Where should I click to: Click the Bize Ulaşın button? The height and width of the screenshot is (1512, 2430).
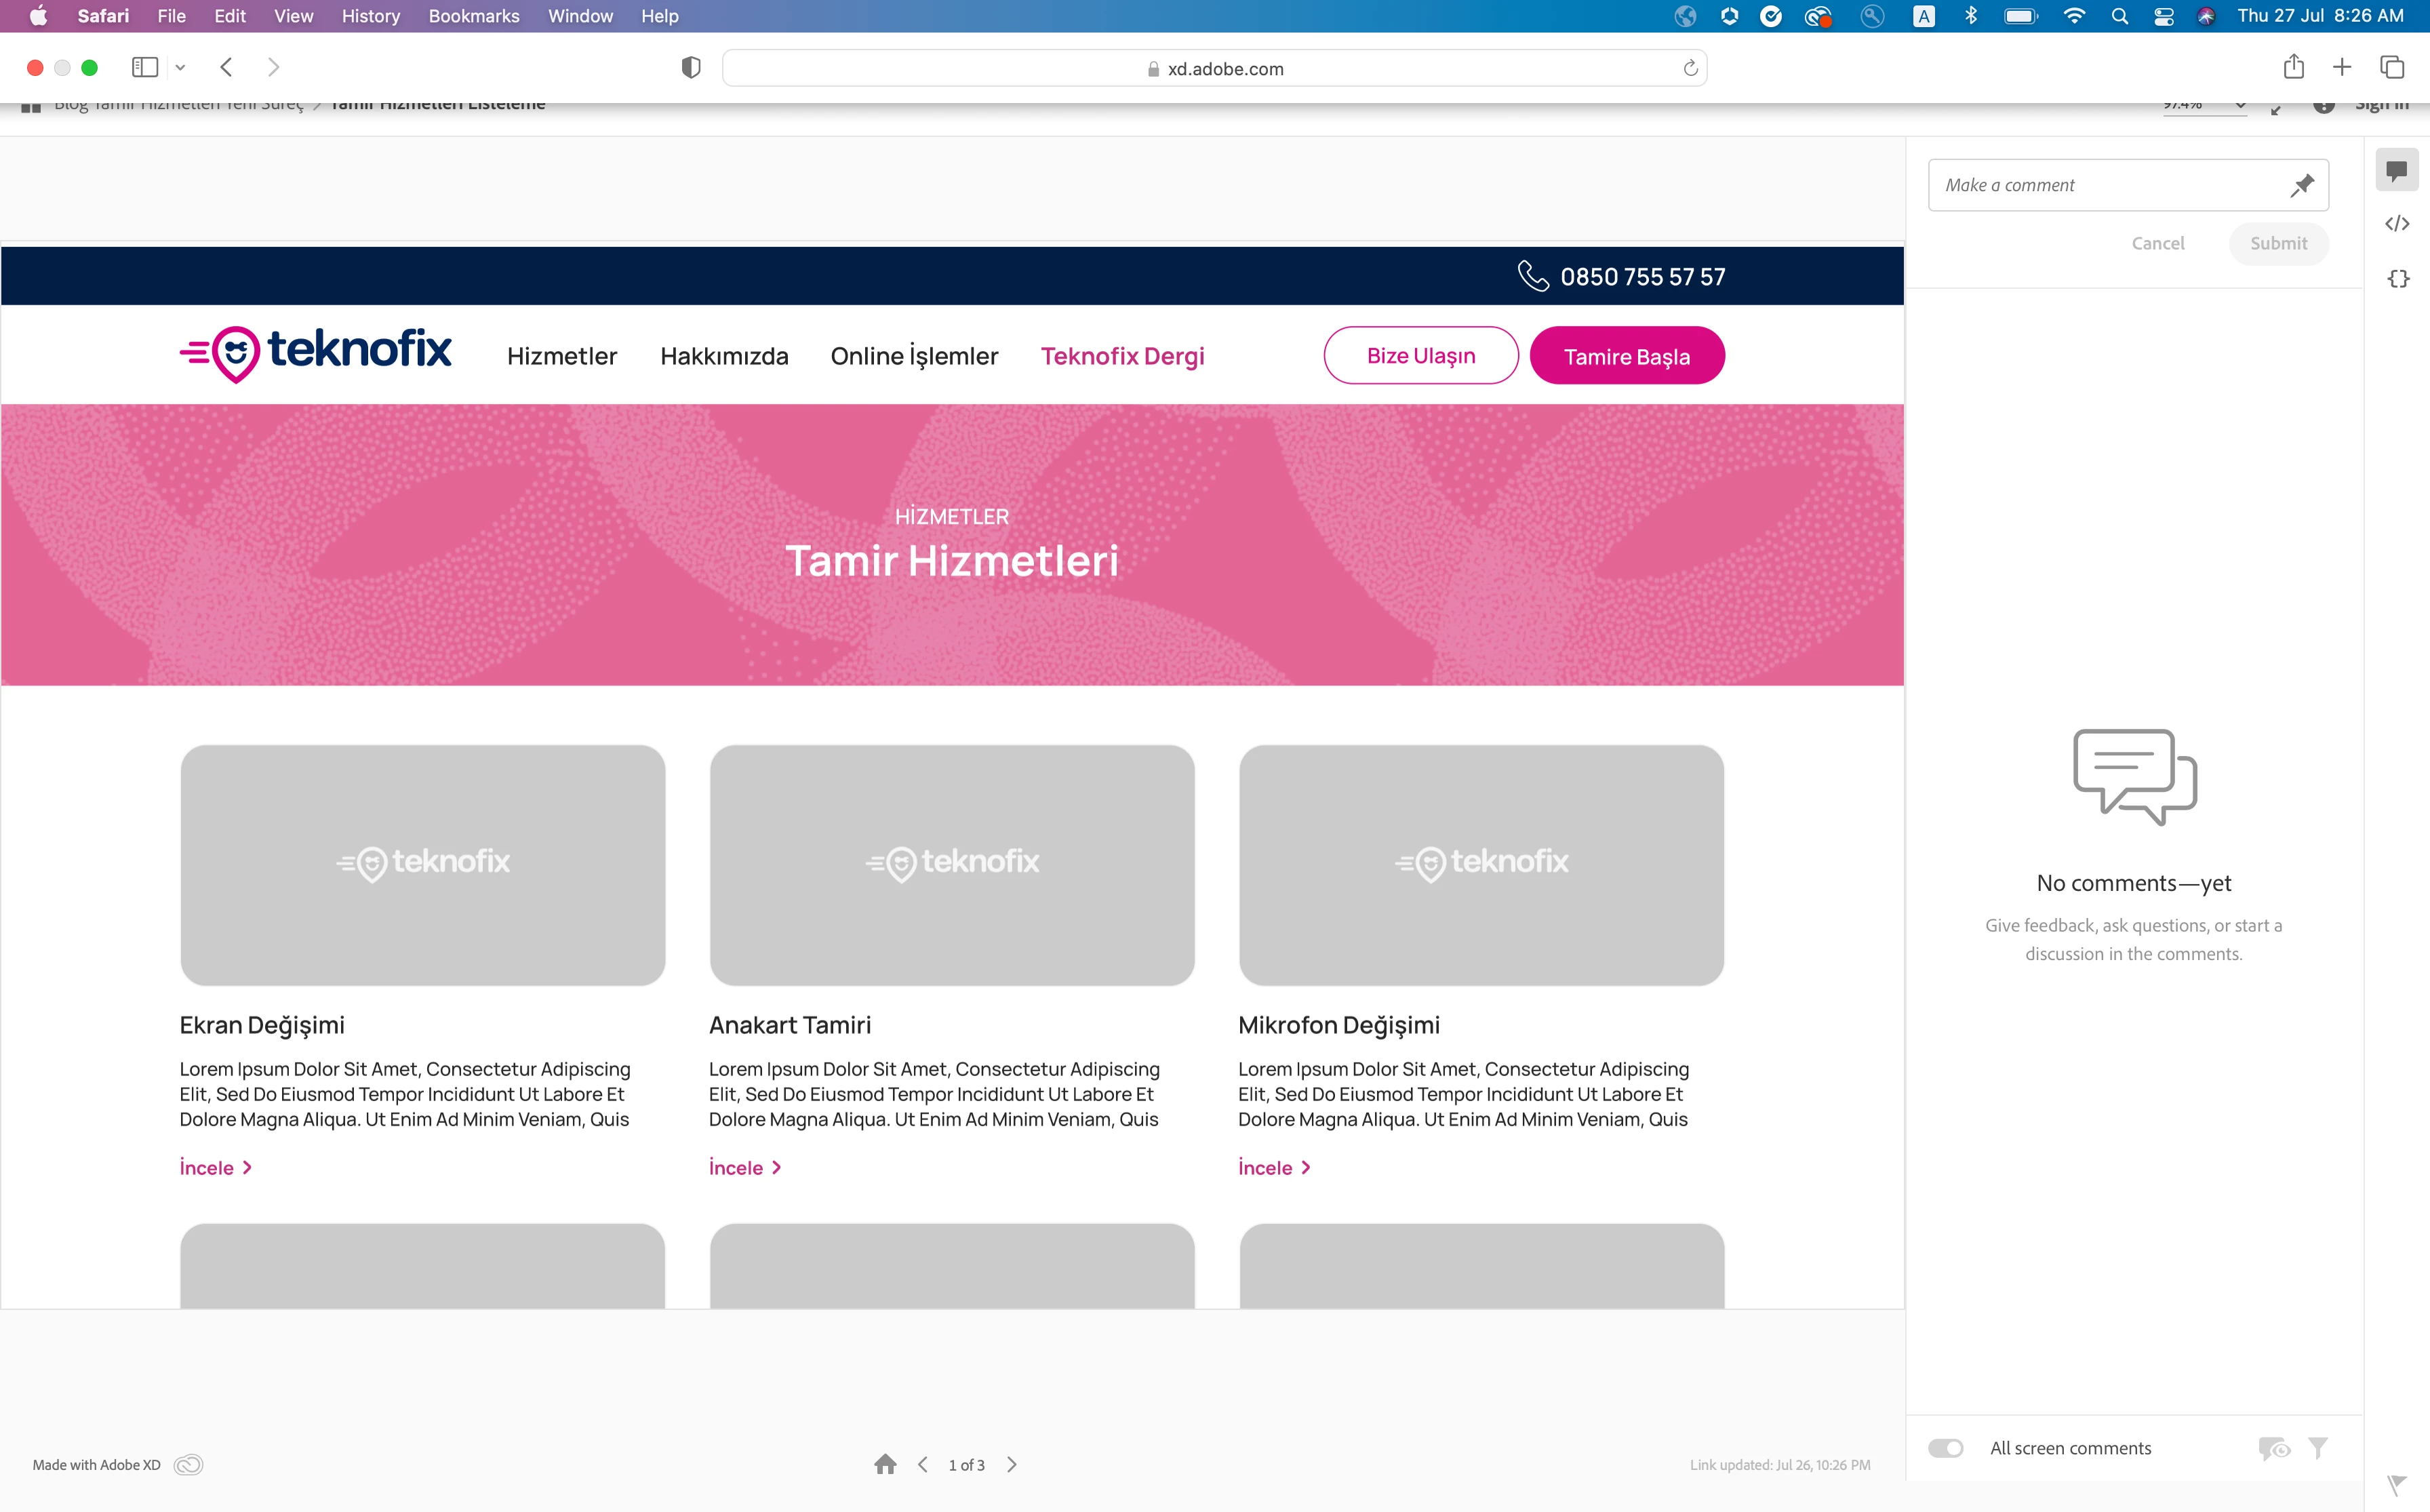click(1420, 356)
